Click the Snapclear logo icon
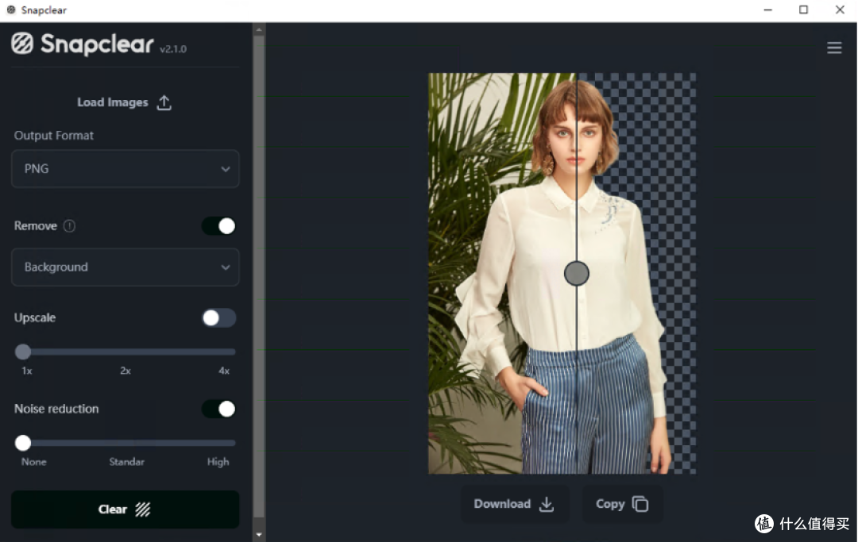This screenshot has width=858, height=542. pos(22,44)
